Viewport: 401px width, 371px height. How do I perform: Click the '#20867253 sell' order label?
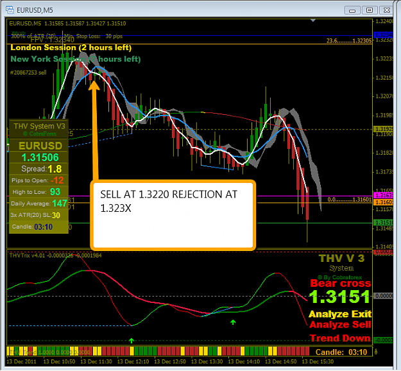(x=28, y=73)
